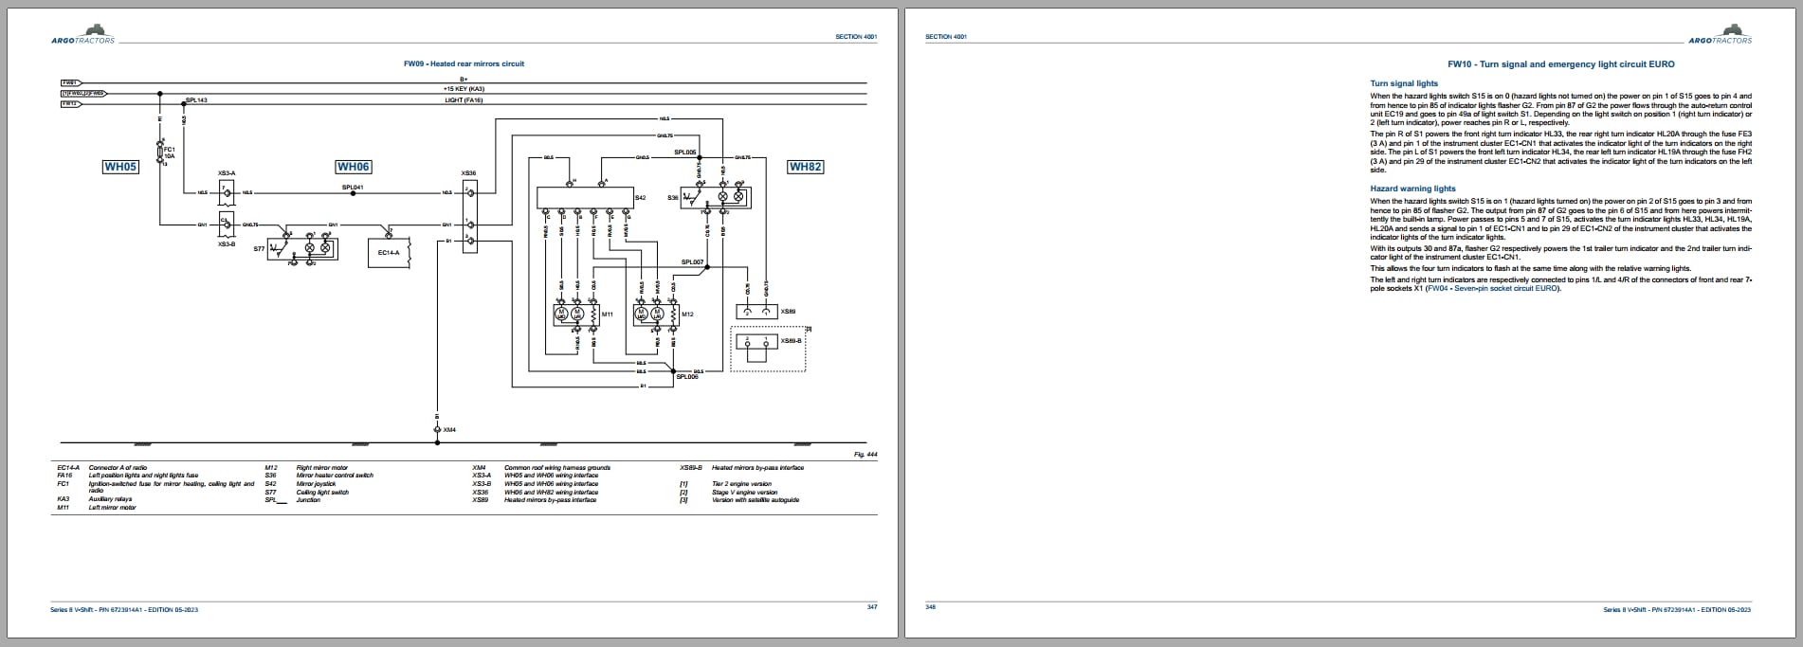Click the 'Turn signal lights' subheading
The width and height of the screenshot is (1803, 647).
(x=1404, y=83)
